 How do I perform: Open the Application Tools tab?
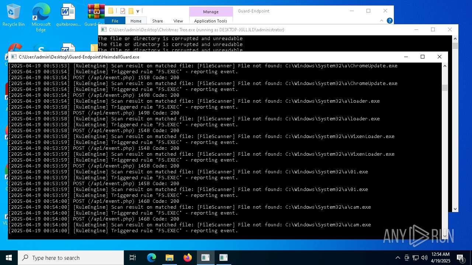[211, 21]
